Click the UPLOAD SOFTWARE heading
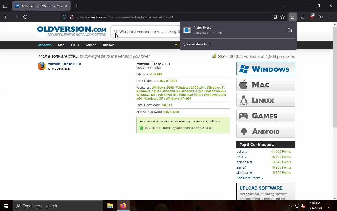 (261, 188)
